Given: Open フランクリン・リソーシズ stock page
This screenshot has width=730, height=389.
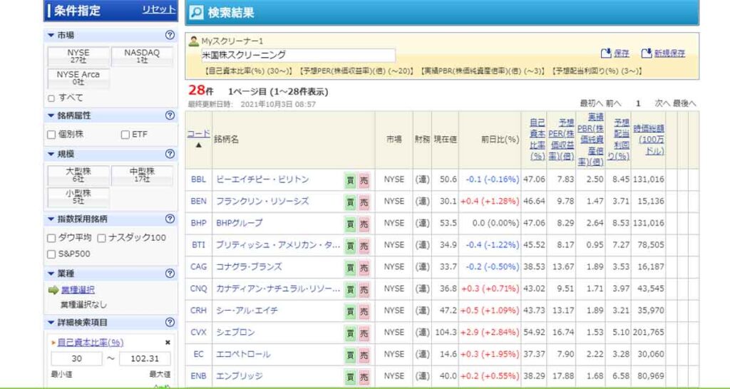Looking at the screenshot, I should click(262, 202).
